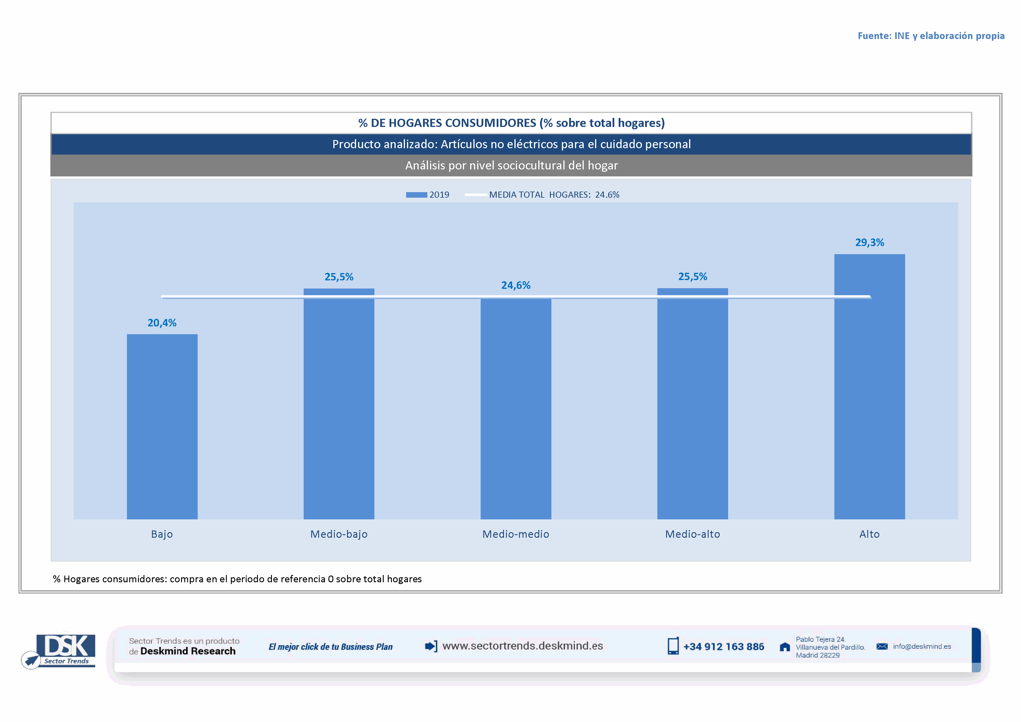This screenshot has height=722, width=1021.
Task: Open www.sectortrends.deskmind.es link
Action: tap(523, 646)
